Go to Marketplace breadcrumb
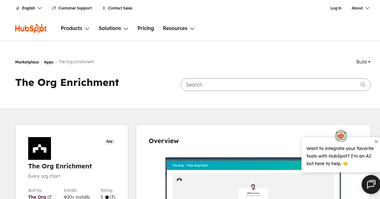380x199 pixels. pyautogui.click(x=27, y=62)
